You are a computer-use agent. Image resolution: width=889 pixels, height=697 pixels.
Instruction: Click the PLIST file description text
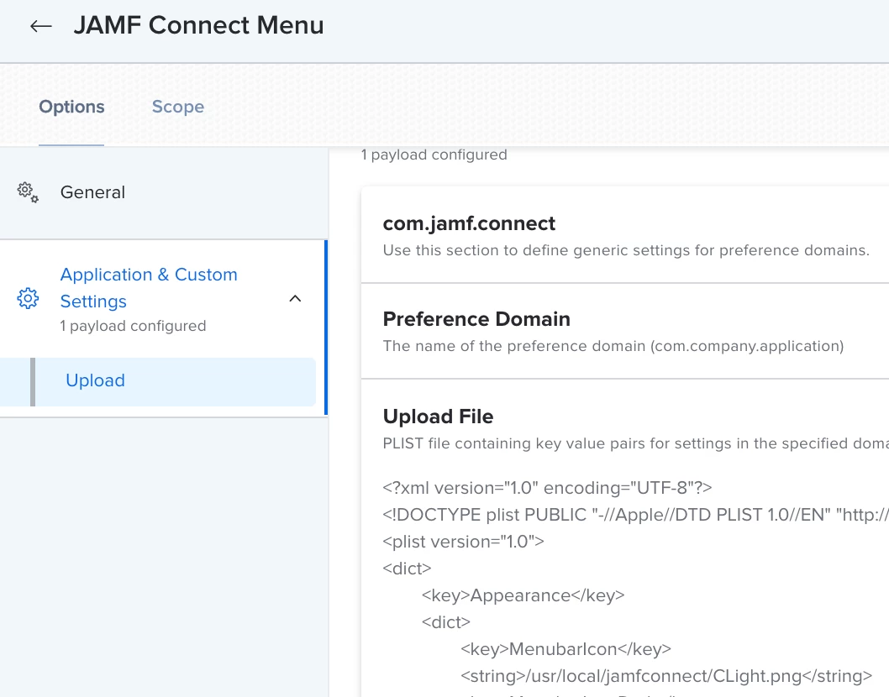[x=635, y=443]
